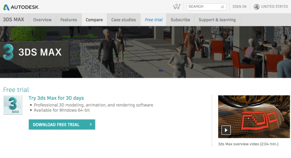Play the 3ds Max overview video

pos(226,130)
